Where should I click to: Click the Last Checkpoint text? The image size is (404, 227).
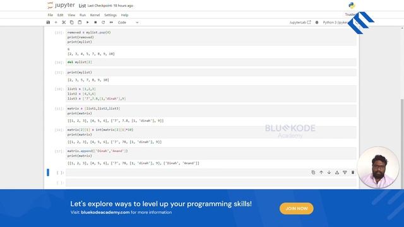pos(110,6)
